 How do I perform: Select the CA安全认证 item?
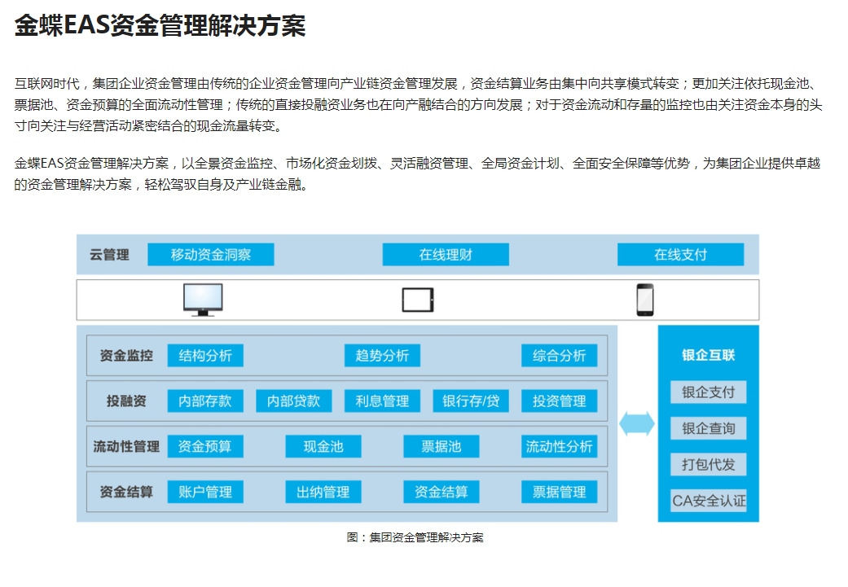708,500
